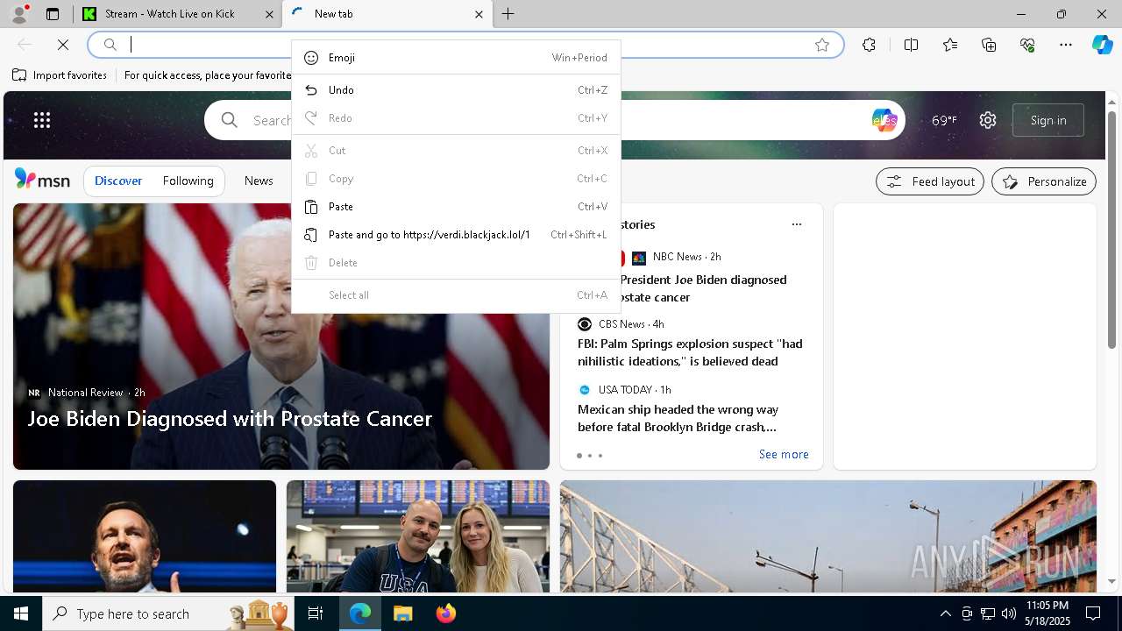The width and height of the screenshot is (1122, 631).
Task: Show hidden system tray icons
Action: (945, 613)
